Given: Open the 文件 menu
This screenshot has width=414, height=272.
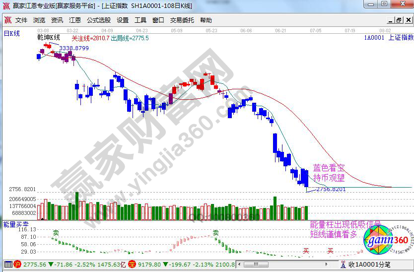Looking at the screenshot, I should point(21,20).
